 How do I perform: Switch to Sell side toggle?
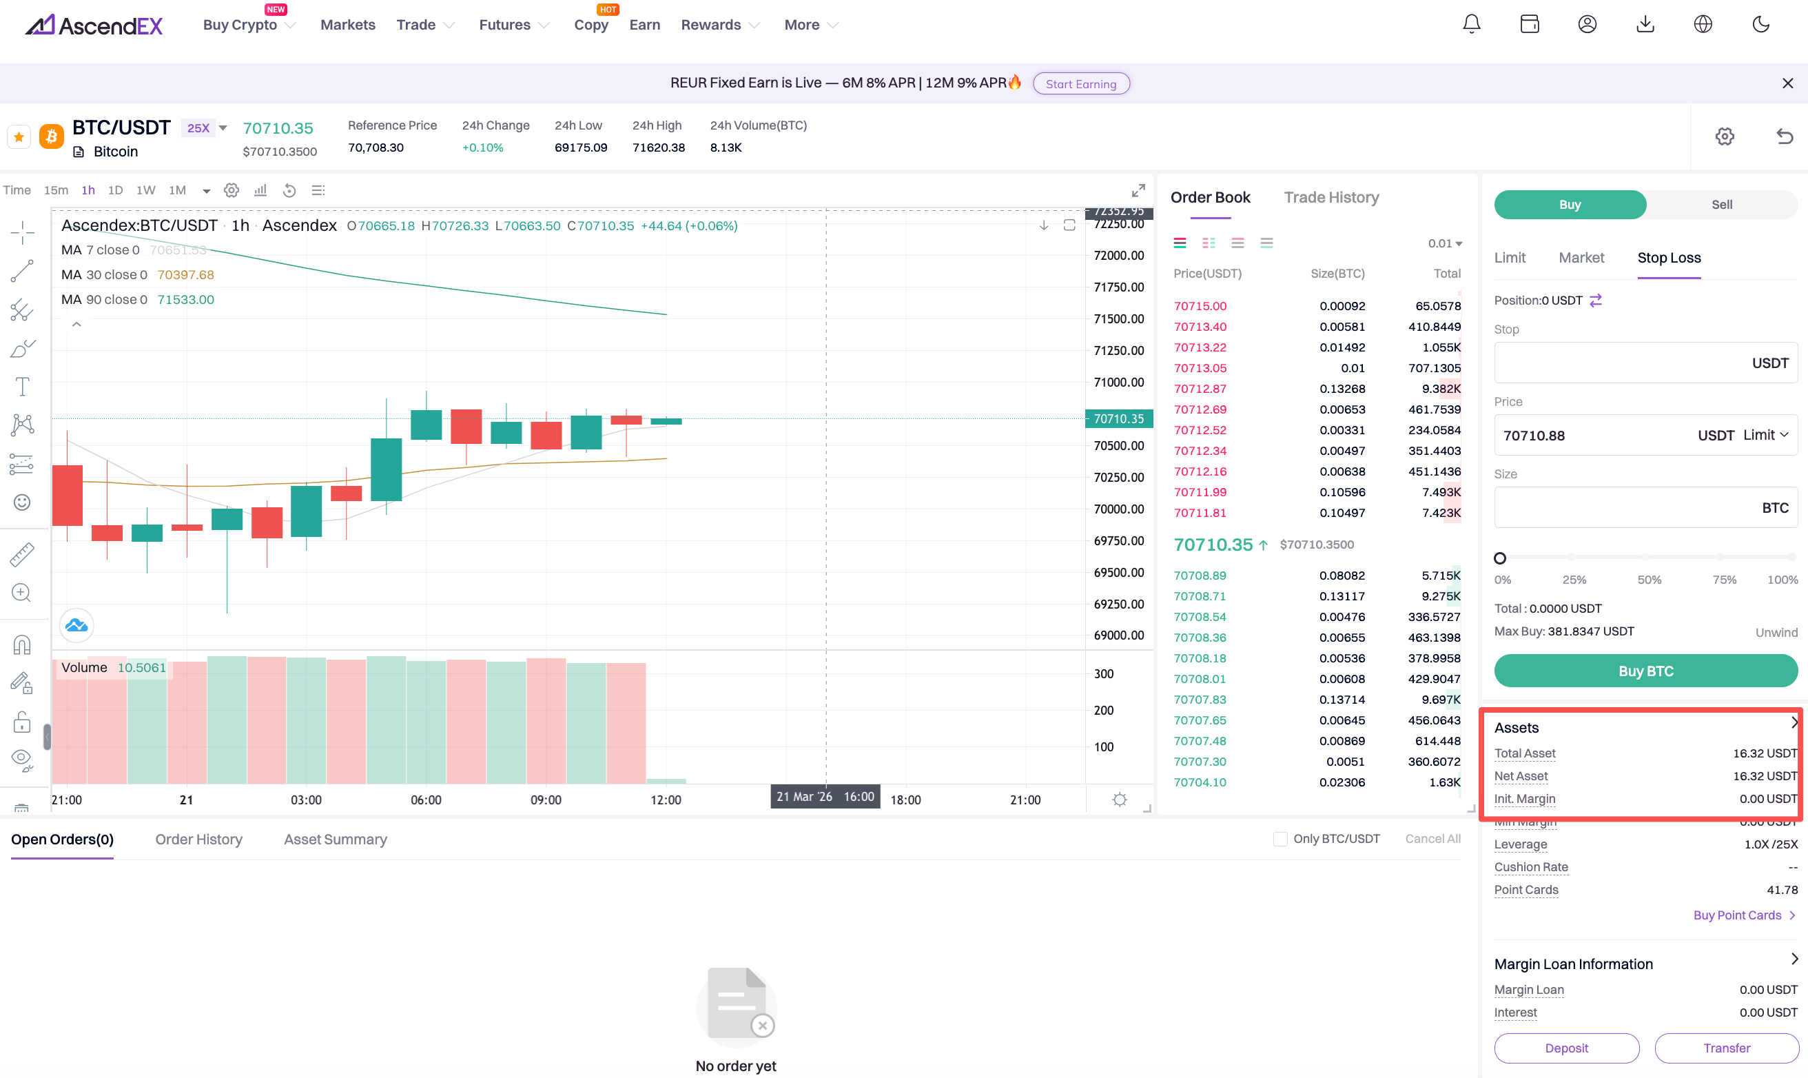point(1721,205)
